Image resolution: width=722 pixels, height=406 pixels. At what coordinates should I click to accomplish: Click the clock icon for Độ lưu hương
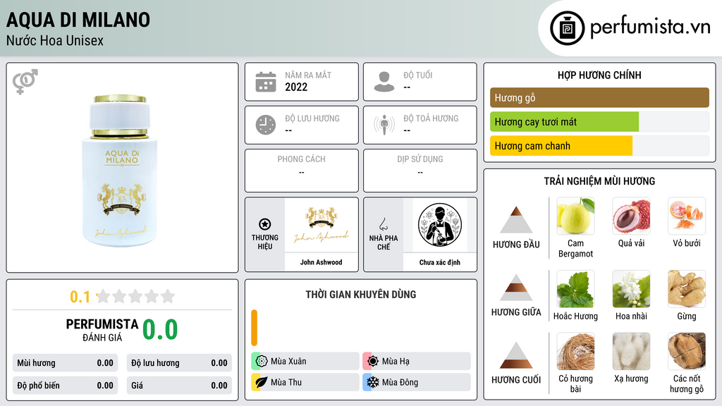click(266, 125)
